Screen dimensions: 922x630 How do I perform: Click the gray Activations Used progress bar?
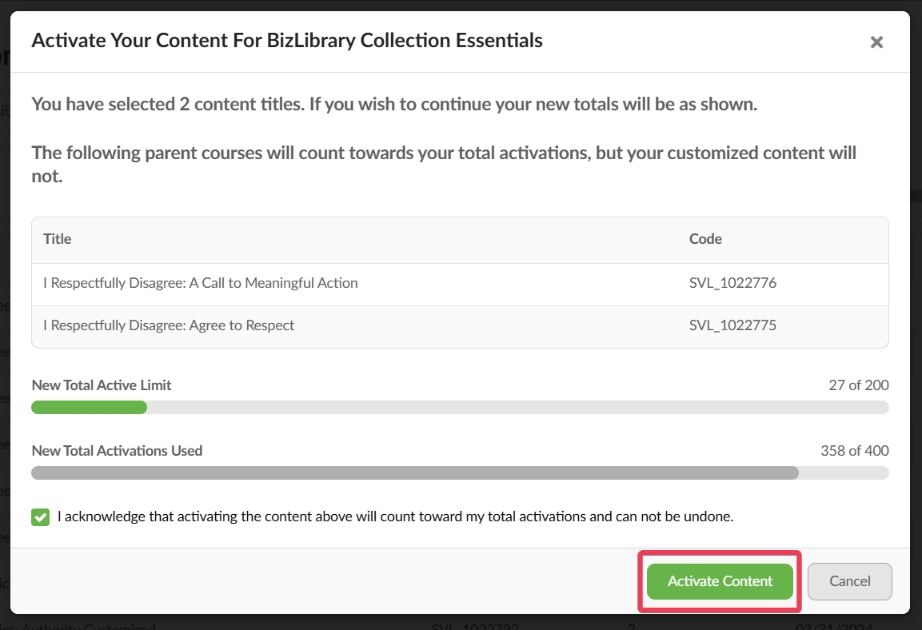click(414, 473)
